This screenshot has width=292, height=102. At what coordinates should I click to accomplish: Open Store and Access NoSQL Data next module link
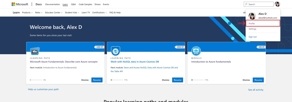pyautogui.click(x=144, y=69)
